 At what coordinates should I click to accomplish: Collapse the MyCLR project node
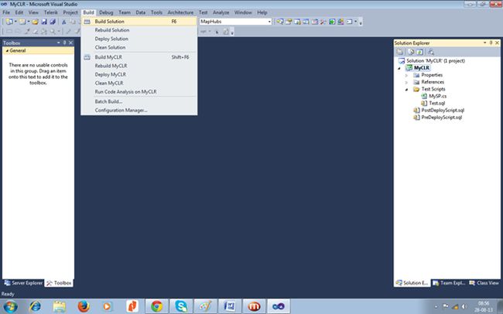(399, 68)
